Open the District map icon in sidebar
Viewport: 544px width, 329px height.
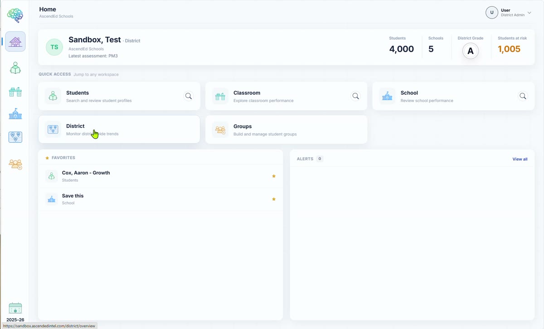pos(15,137)
